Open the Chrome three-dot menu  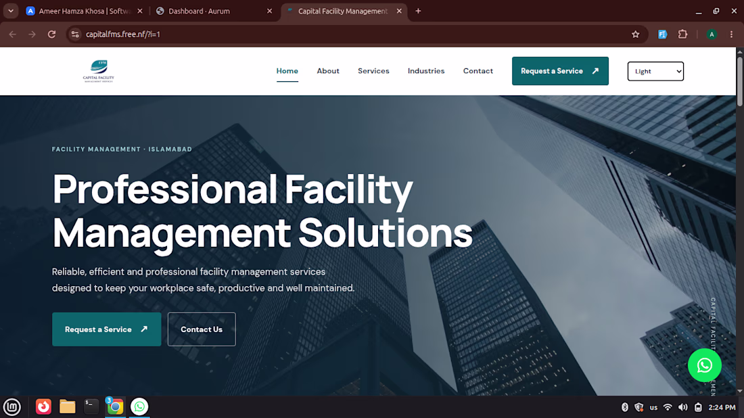tap(731, 34)
